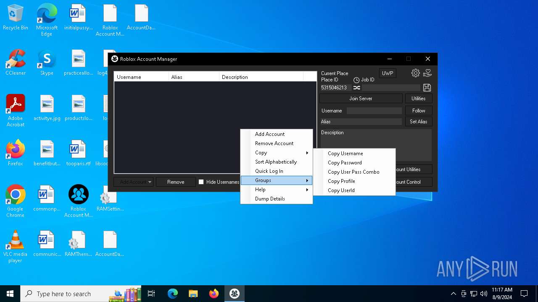Open the RAMSettings desktop file
Viewport: 538px width, 302px height.
[x=110, y=198]
